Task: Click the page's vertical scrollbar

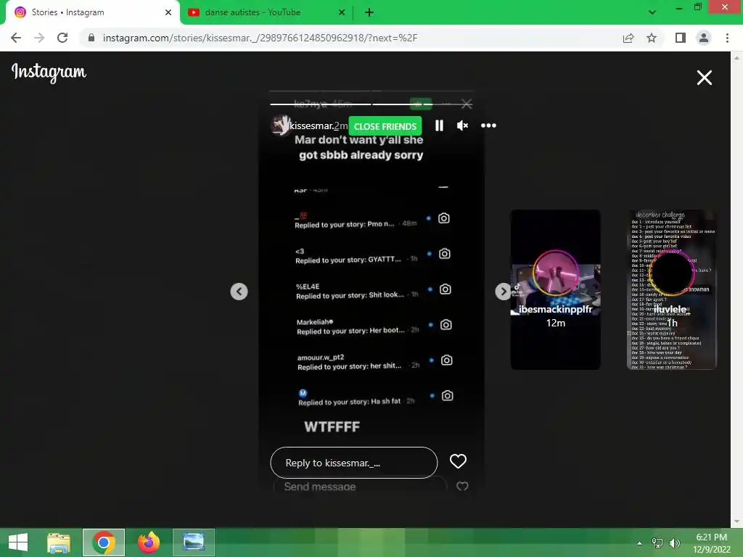Action: [x=736, y=289]
